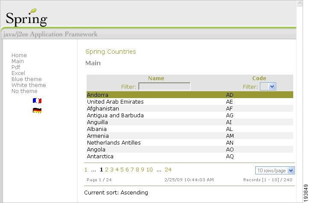Select the Afghanistan row
Screen dimensions: 309x203
point(190,108)
